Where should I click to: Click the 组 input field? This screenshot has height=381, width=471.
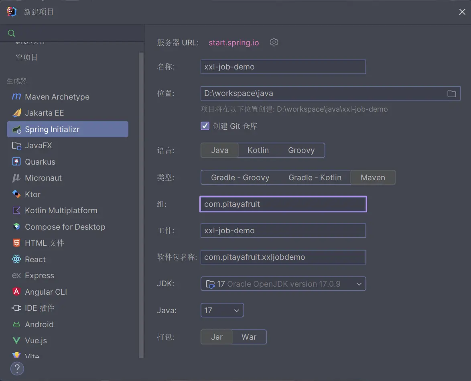(283, 204)
